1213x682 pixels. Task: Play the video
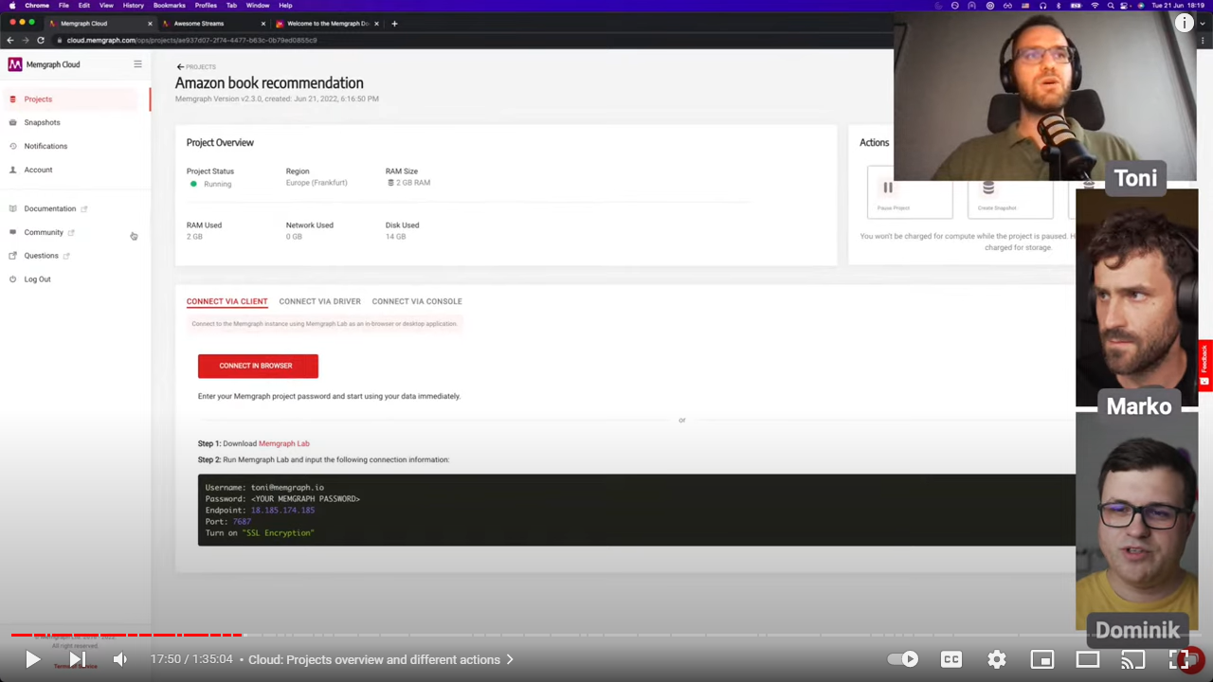pos(32,659)
